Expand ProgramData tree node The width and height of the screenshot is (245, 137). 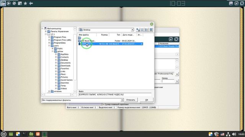[x=49, y=43]
